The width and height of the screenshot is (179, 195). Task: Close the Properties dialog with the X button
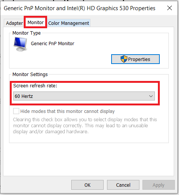(170, 8)
